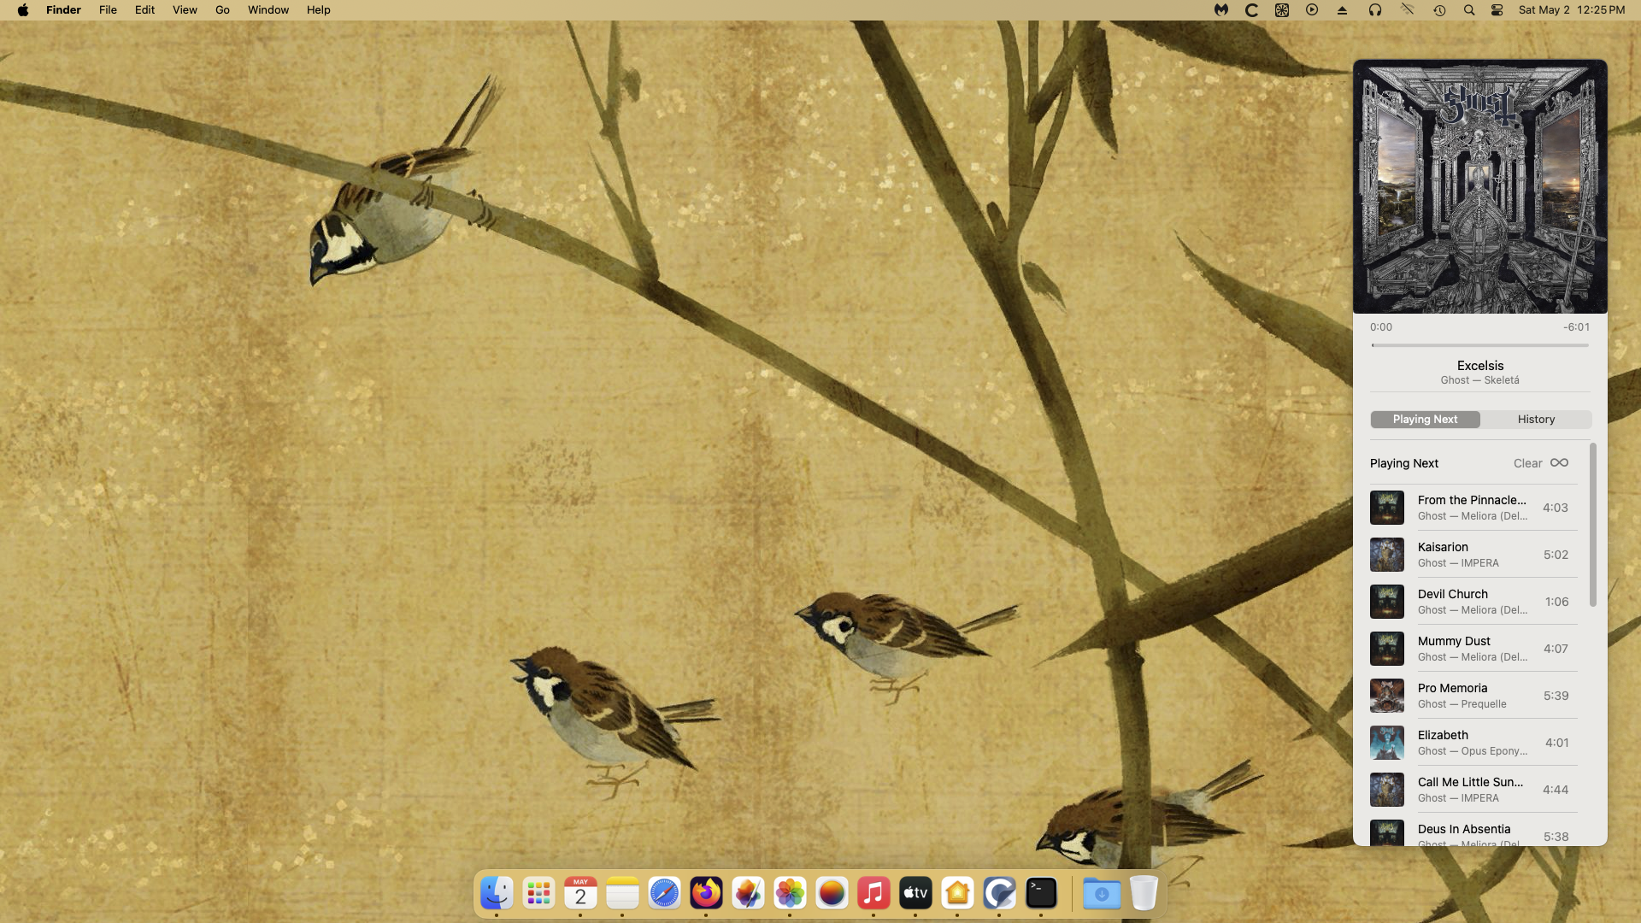Open the File menu

click(108, 10)
